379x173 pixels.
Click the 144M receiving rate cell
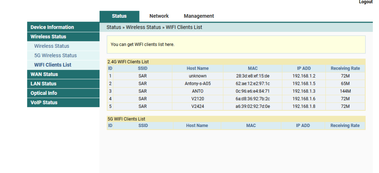pos(345,91)
